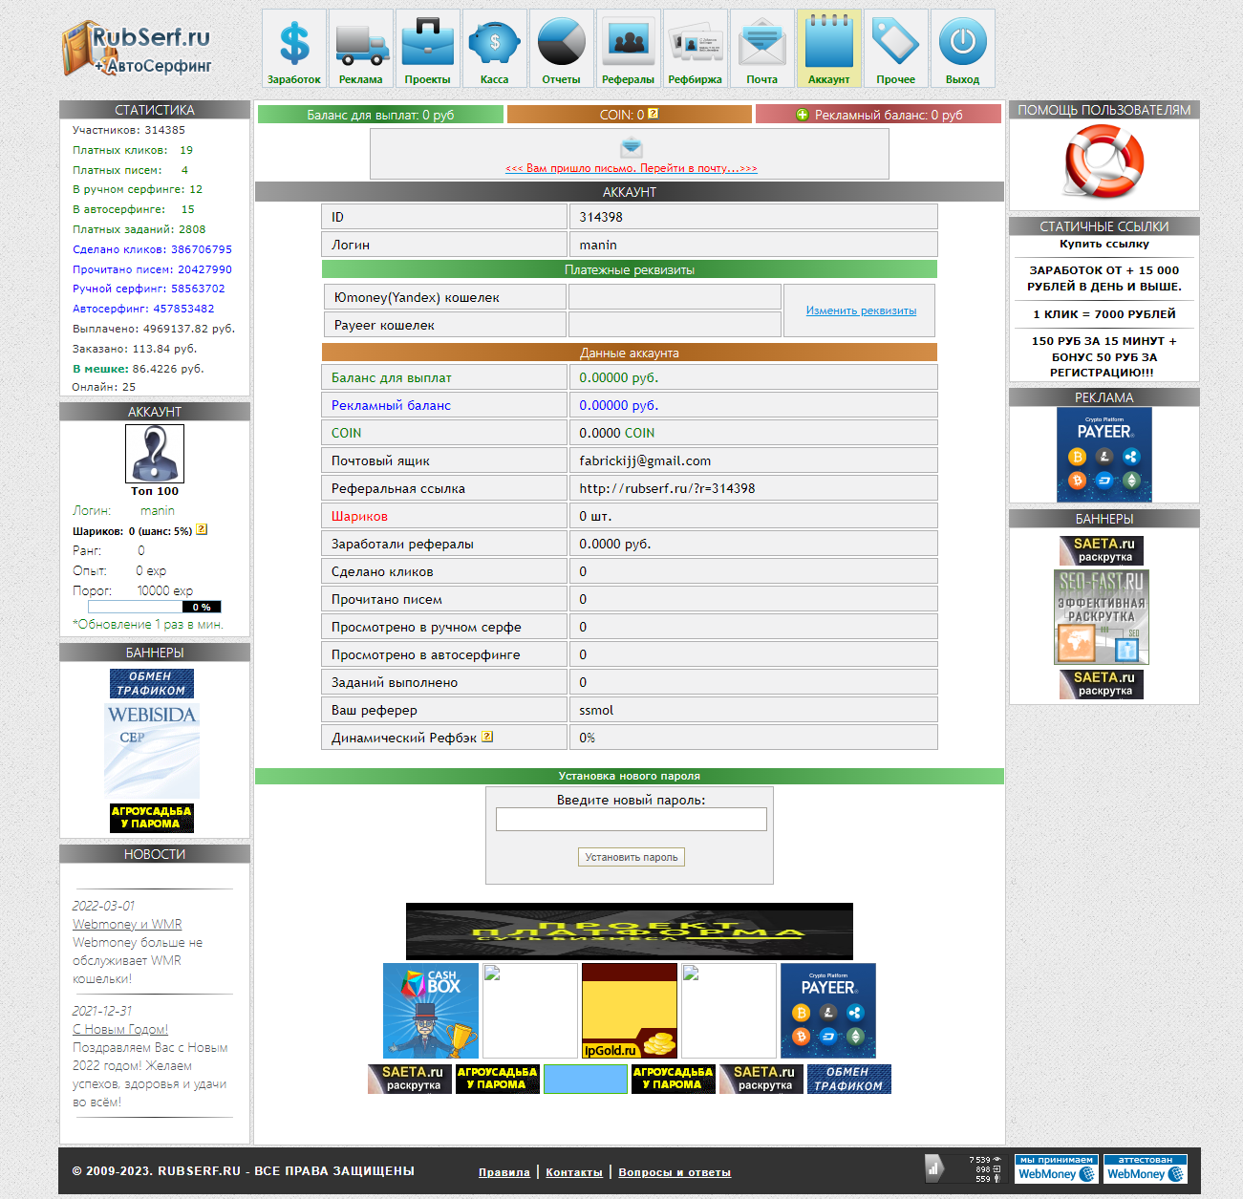The height and width of the screenshot is (1199, 1243).
Task: Log out via the Выход power icon
Action: coord(963,49)
